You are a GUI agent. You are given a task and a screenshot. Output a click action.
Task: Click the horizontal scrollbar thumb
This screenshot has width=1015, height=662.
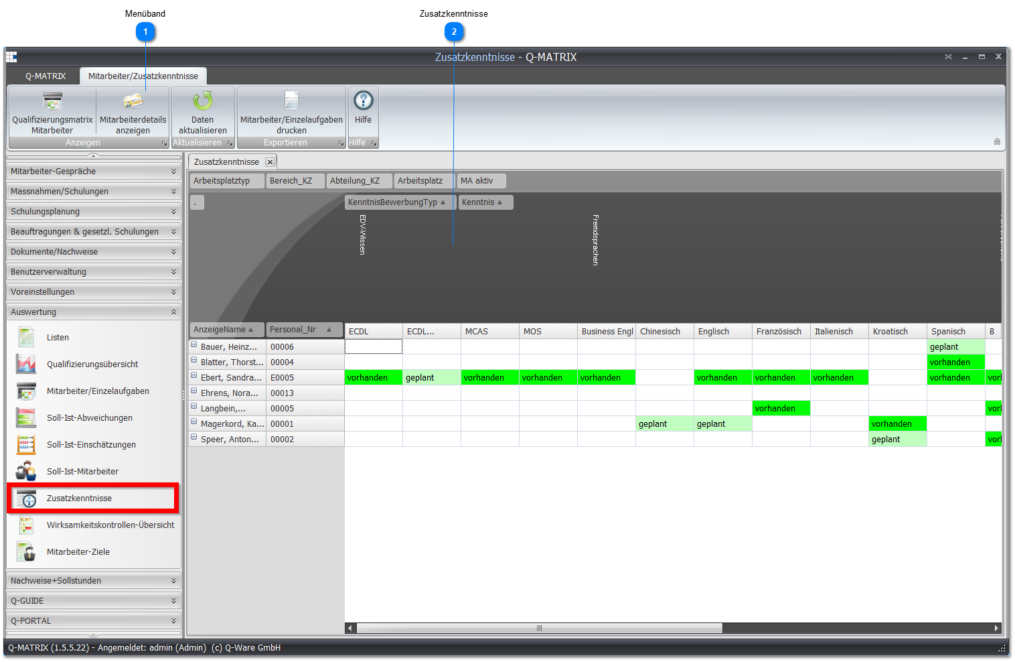539,628
